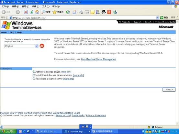Open the Messenger people toolbar icon
Image resolution: width=179 pixels, height=134 pixels.
(115, 12)
